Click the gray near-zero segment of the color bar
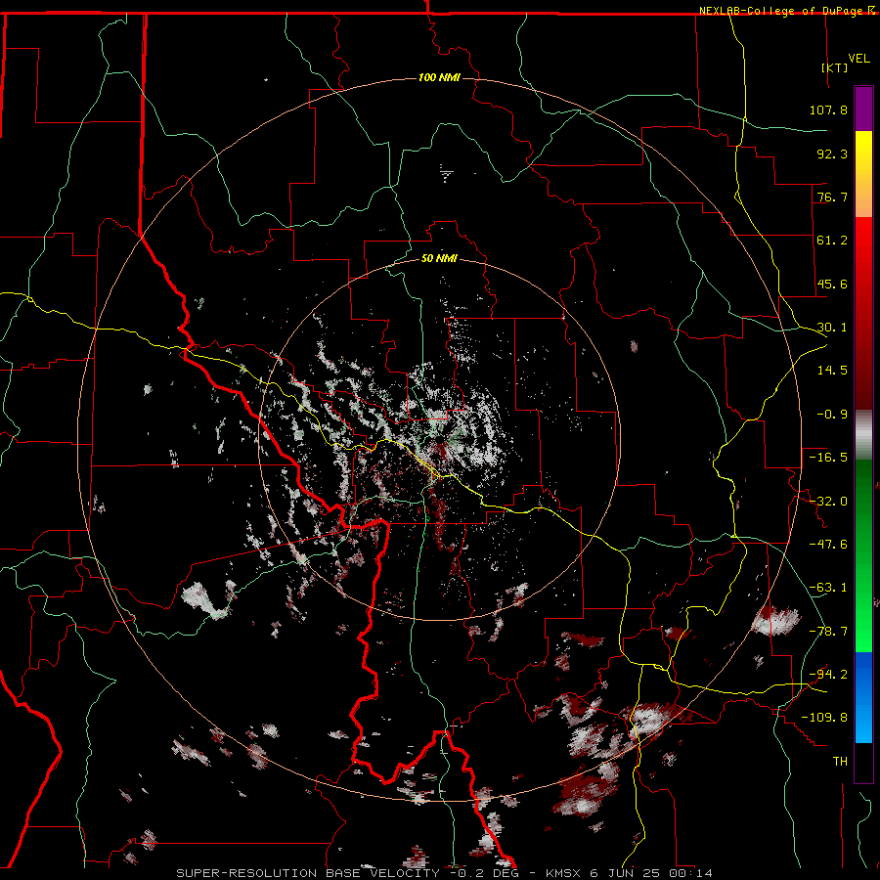The image size is (880, 880). (863, 435)
